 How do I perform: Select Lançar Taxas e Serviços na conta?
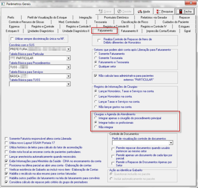pos(96,102)
